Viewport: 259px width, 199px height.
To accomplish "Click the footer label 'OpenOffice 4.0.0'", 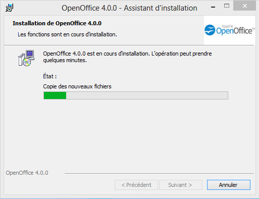I will click(27, 173).
